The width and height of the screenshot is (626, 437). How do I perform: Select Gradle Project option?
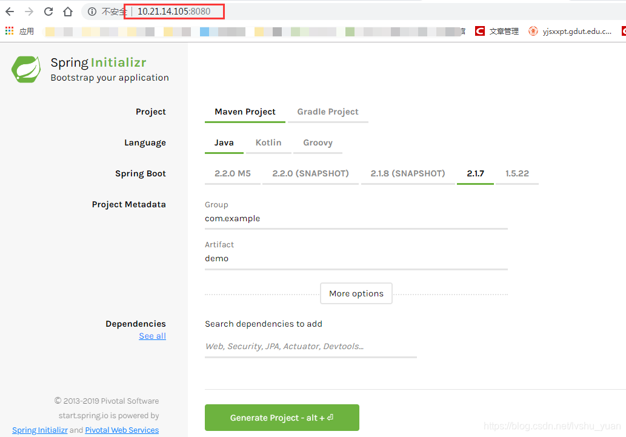pyautogui.click(x=328, y=112)
